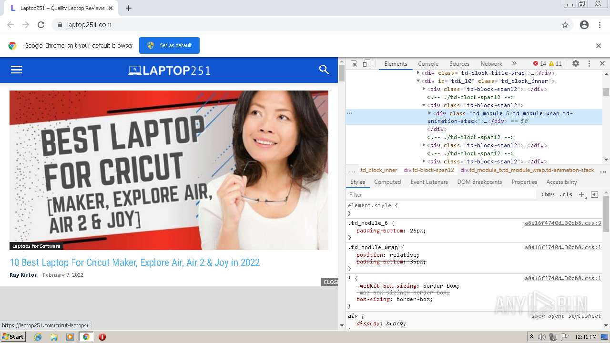
Task: Open the Computed styles tab
Action: (387, 182)
